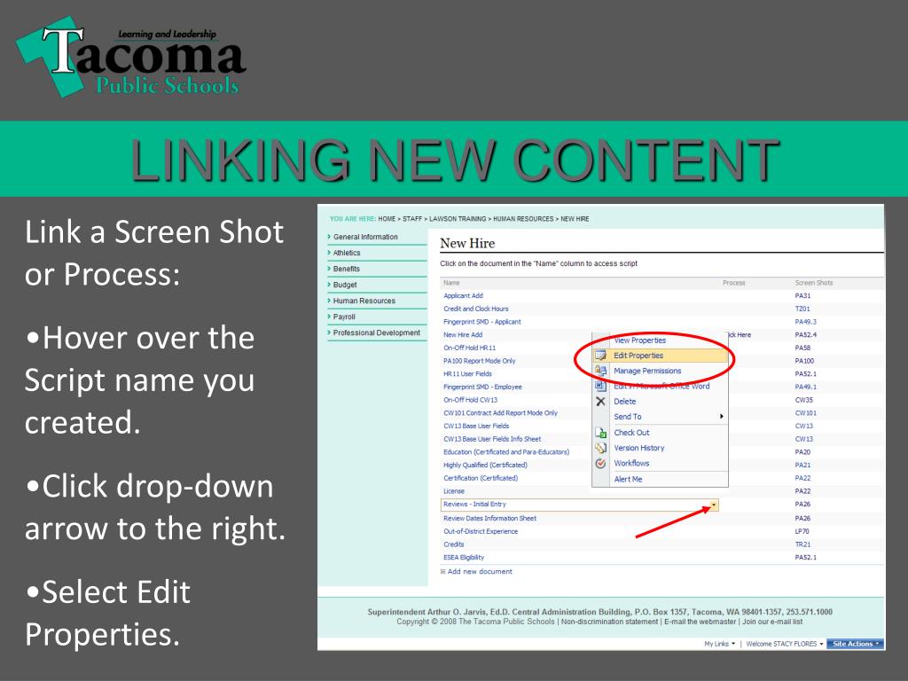908x681 pixels.
Task: Click the Workflows icon
Action: tap(600, 463)
